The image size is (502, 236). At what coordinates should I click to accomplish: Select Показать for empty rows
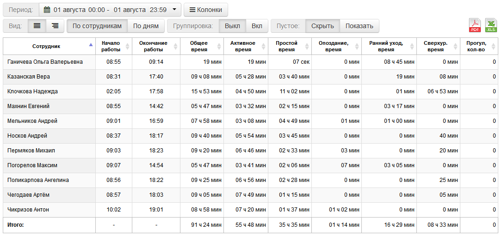359,26
